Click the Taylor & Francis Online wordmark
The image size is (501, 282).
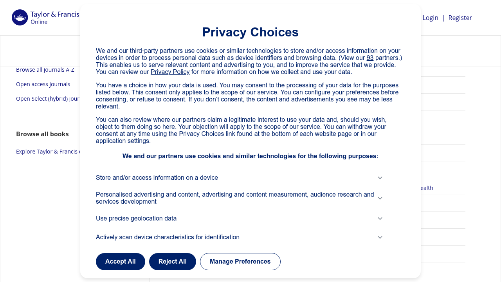click(x=55, y=17)
